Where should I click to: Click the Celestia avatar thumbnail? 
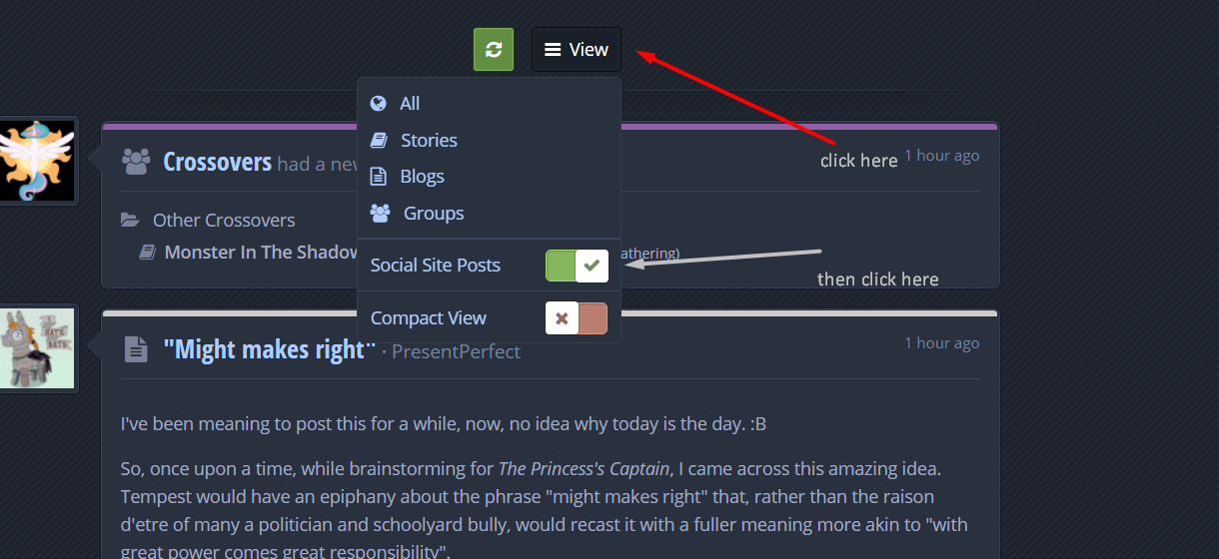pos(37,160)
